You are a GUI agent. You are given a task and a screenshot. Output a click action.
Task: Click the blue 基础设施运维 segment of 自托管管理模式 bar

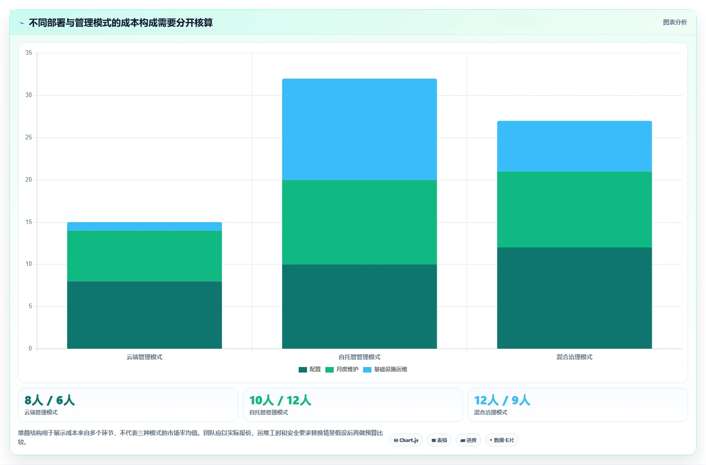(x=359, y=129)
